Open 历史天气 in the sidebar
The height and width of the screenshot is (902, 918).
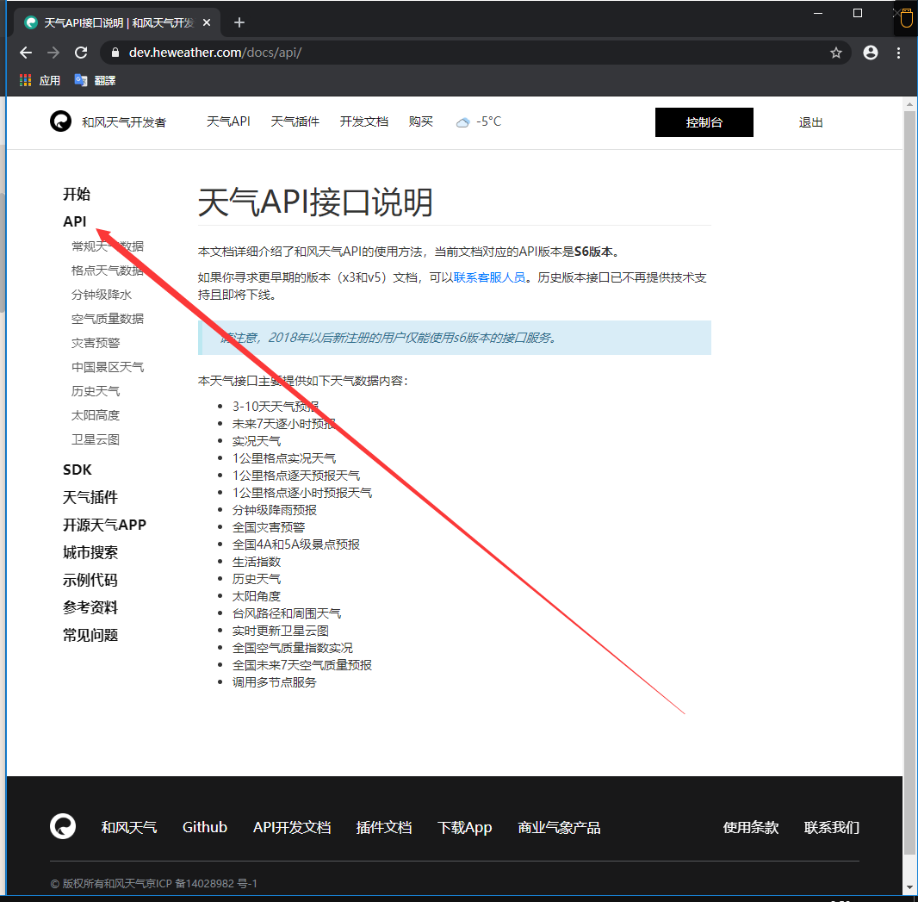[96, 390]
